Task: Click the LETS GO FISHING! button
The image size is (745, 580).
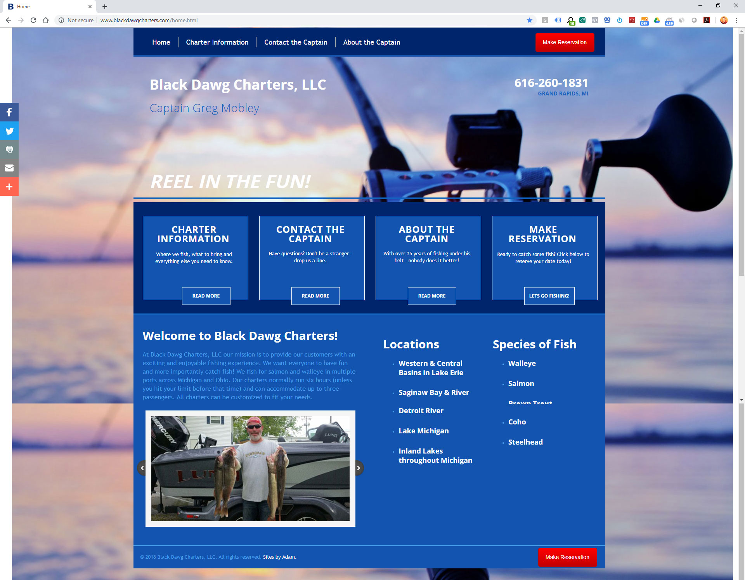Action: [x=549, y=296]
